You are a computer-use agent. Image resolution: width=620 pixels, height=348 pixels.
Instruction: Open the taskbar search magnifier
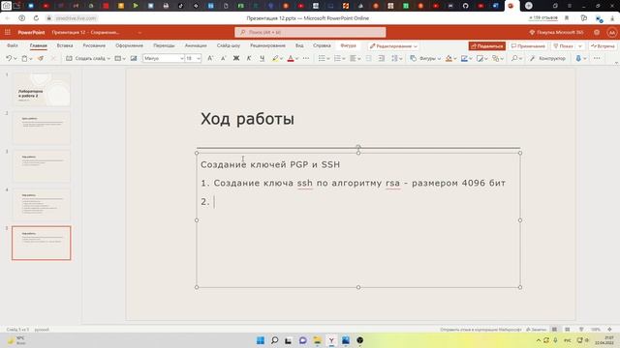274,340
